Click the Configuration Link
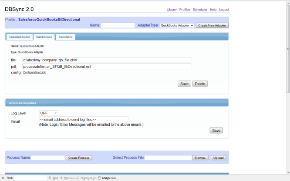This screenshot has width=290, height=181. point(34,73)
